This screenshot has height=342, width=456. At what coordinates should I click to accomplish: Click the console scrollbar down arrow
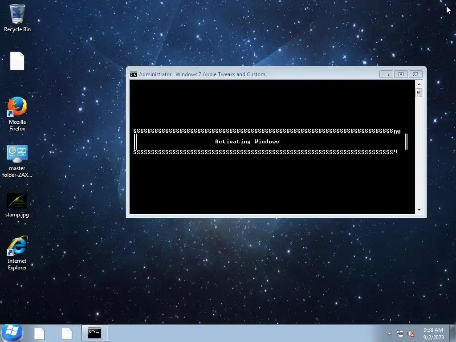coord(419,210)
